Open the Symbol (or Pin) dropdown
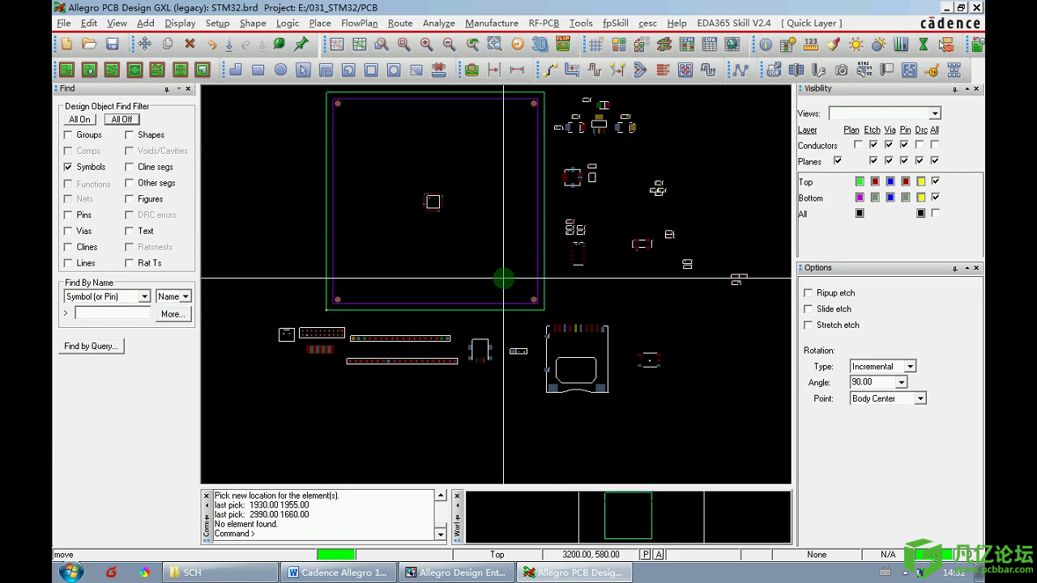The height and width of the screenshot is (583, 1037). 144,296
